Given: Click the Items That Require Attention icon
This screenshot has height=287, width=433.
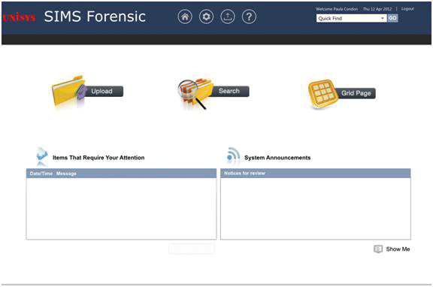Looking at the screenshot, I should (41, 157).
